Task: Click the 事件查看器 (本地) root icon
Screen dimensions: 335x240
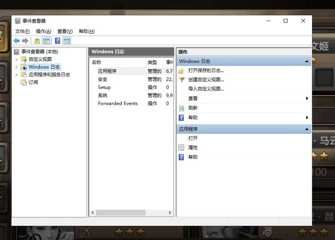Action: (16, 52)
